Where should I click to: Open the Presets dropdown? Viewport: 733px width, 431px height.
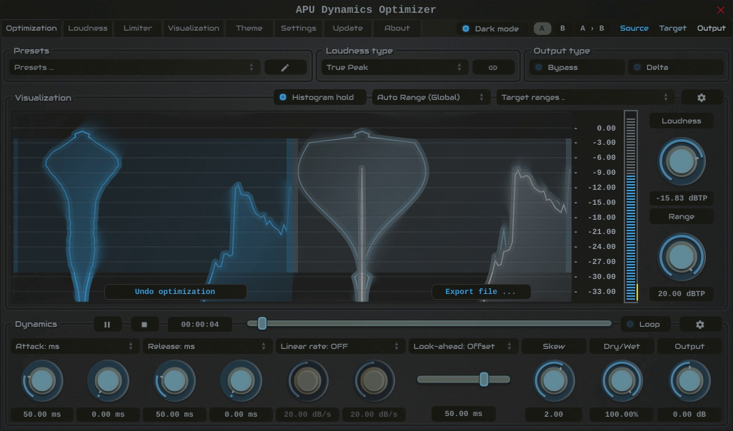[x=134, y=68]
